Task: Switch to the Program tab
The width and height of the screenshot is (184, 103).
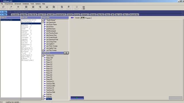Action: (x=86, y=18)
